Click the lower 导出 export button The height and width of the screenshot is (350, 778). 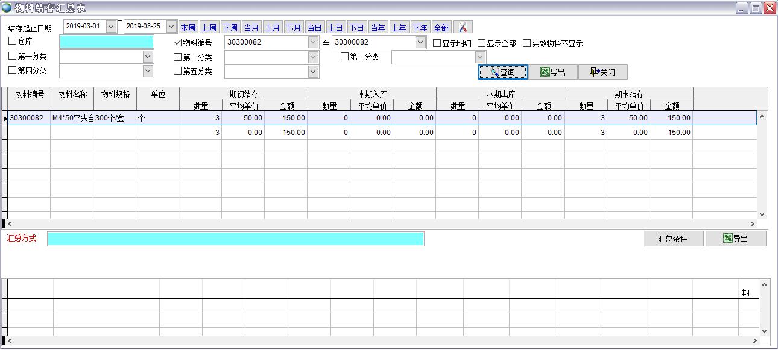(x=735, y=239)
